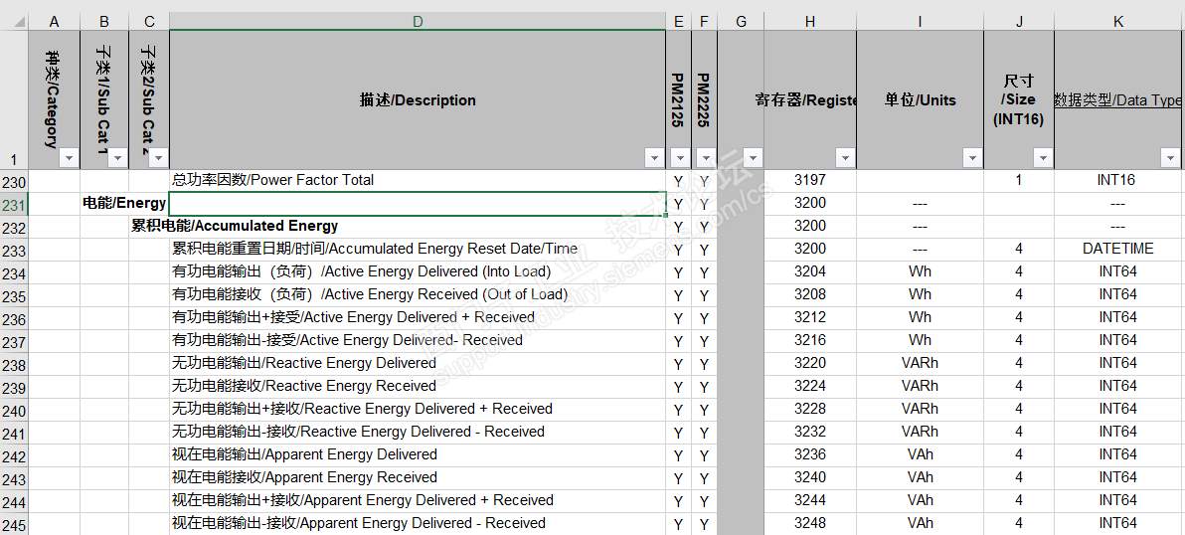The width and height of the screenshot is (1185, 535).
Task: Select the INT16 data type cell
Action: pos(1118,181)
